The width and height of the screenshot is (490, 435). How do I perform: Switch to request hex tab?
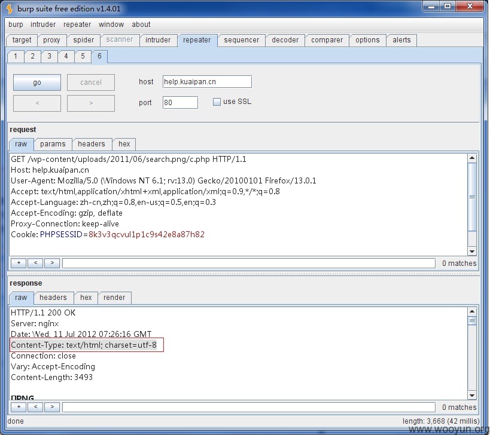[x=124, y=144]
